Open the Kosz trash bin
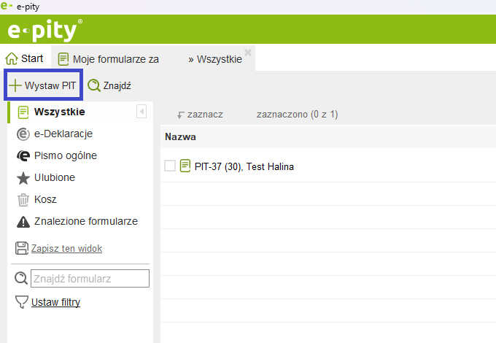The image size is (496, 343). click(x=23, y=199)
